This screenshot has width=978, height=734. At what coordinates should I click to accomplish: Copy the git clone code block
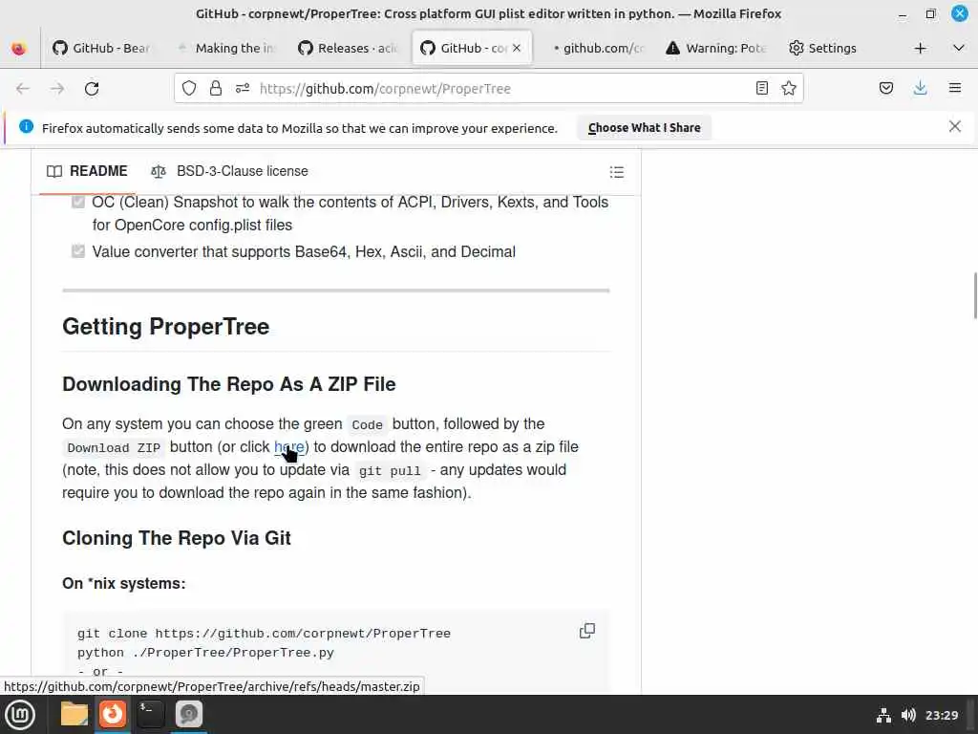point(587,631)
